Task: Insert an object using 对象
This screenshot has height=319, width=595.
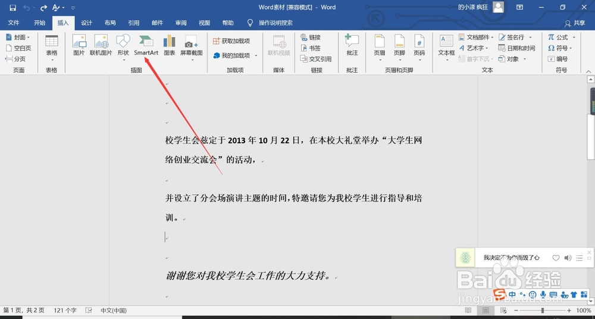Action: click(512, 59)
